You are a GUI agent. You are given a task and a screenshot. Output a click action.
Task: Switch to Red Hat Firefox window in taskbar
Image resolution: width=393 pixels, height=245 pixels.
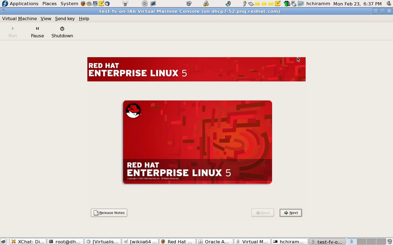click(x=177, y=242)
